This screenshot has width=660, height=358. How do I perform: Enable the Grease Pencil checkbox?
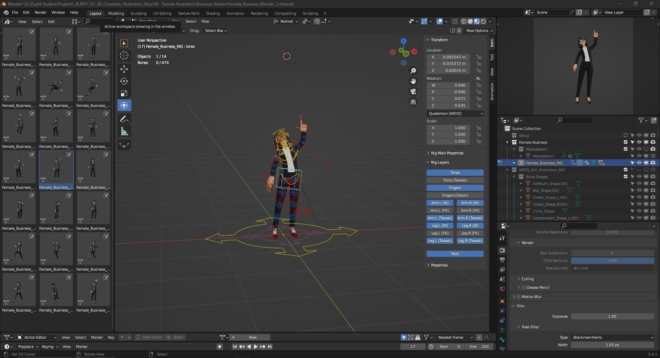524,288
